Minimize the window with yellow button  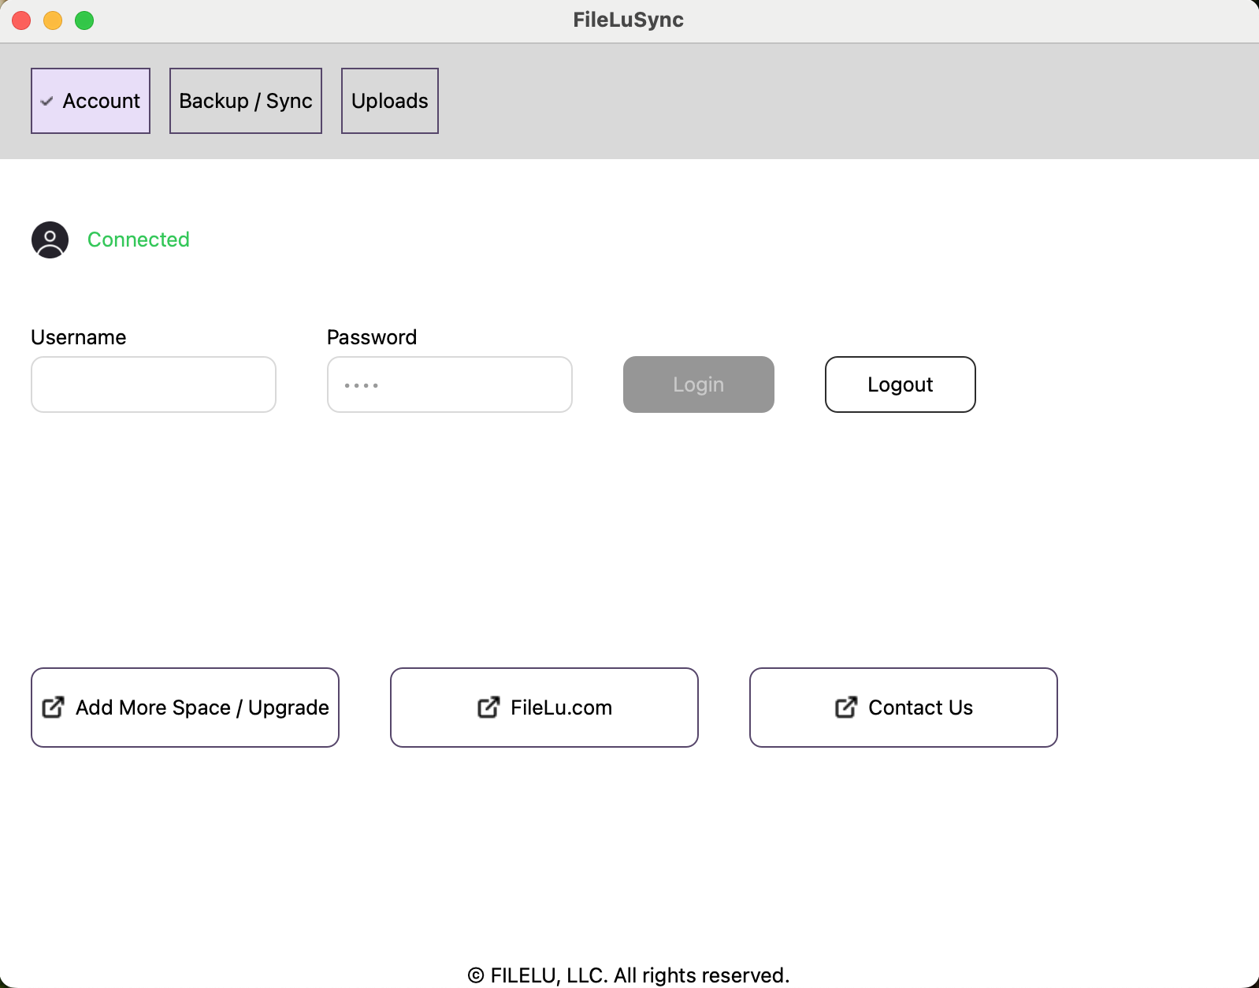[x=53, y=20]
